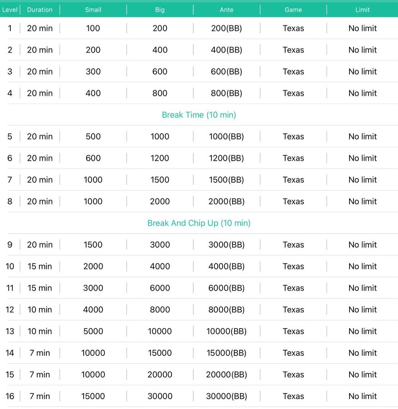The width and height of the screenshot is (398, 409).
Task: Select the Texas game cell in level 8
Action: pos(293,202)
